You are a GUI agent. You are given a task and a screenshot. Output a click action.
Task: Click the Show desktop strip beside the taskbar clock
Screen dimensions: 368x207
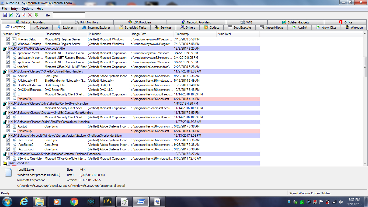366,202
